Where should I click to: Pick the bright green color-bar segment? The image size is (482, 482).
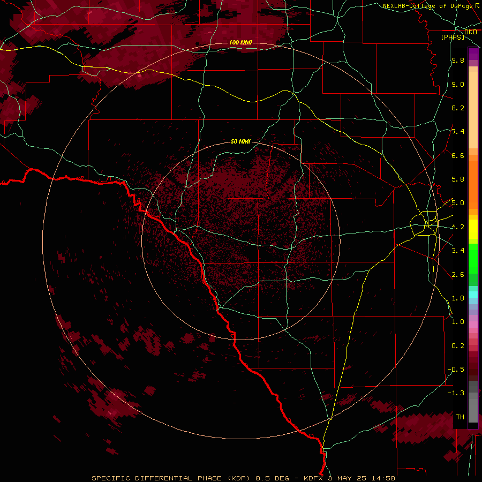click(473, 258)
